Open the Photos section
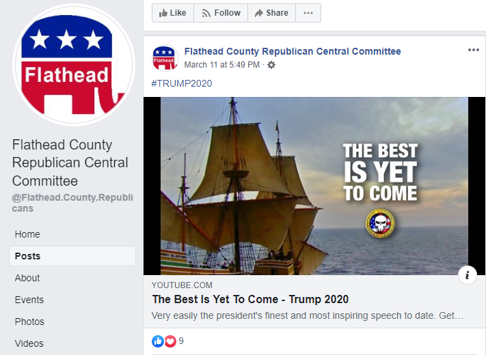 pyautogui.click(x=29, y=322)
